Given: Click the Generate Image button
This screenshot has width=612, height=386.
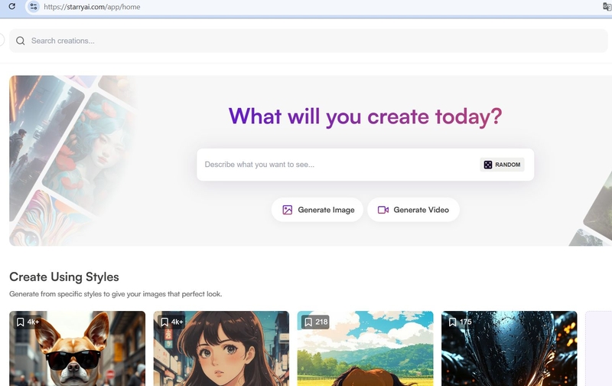Looking at the screenshot, I should coord(317,210).
